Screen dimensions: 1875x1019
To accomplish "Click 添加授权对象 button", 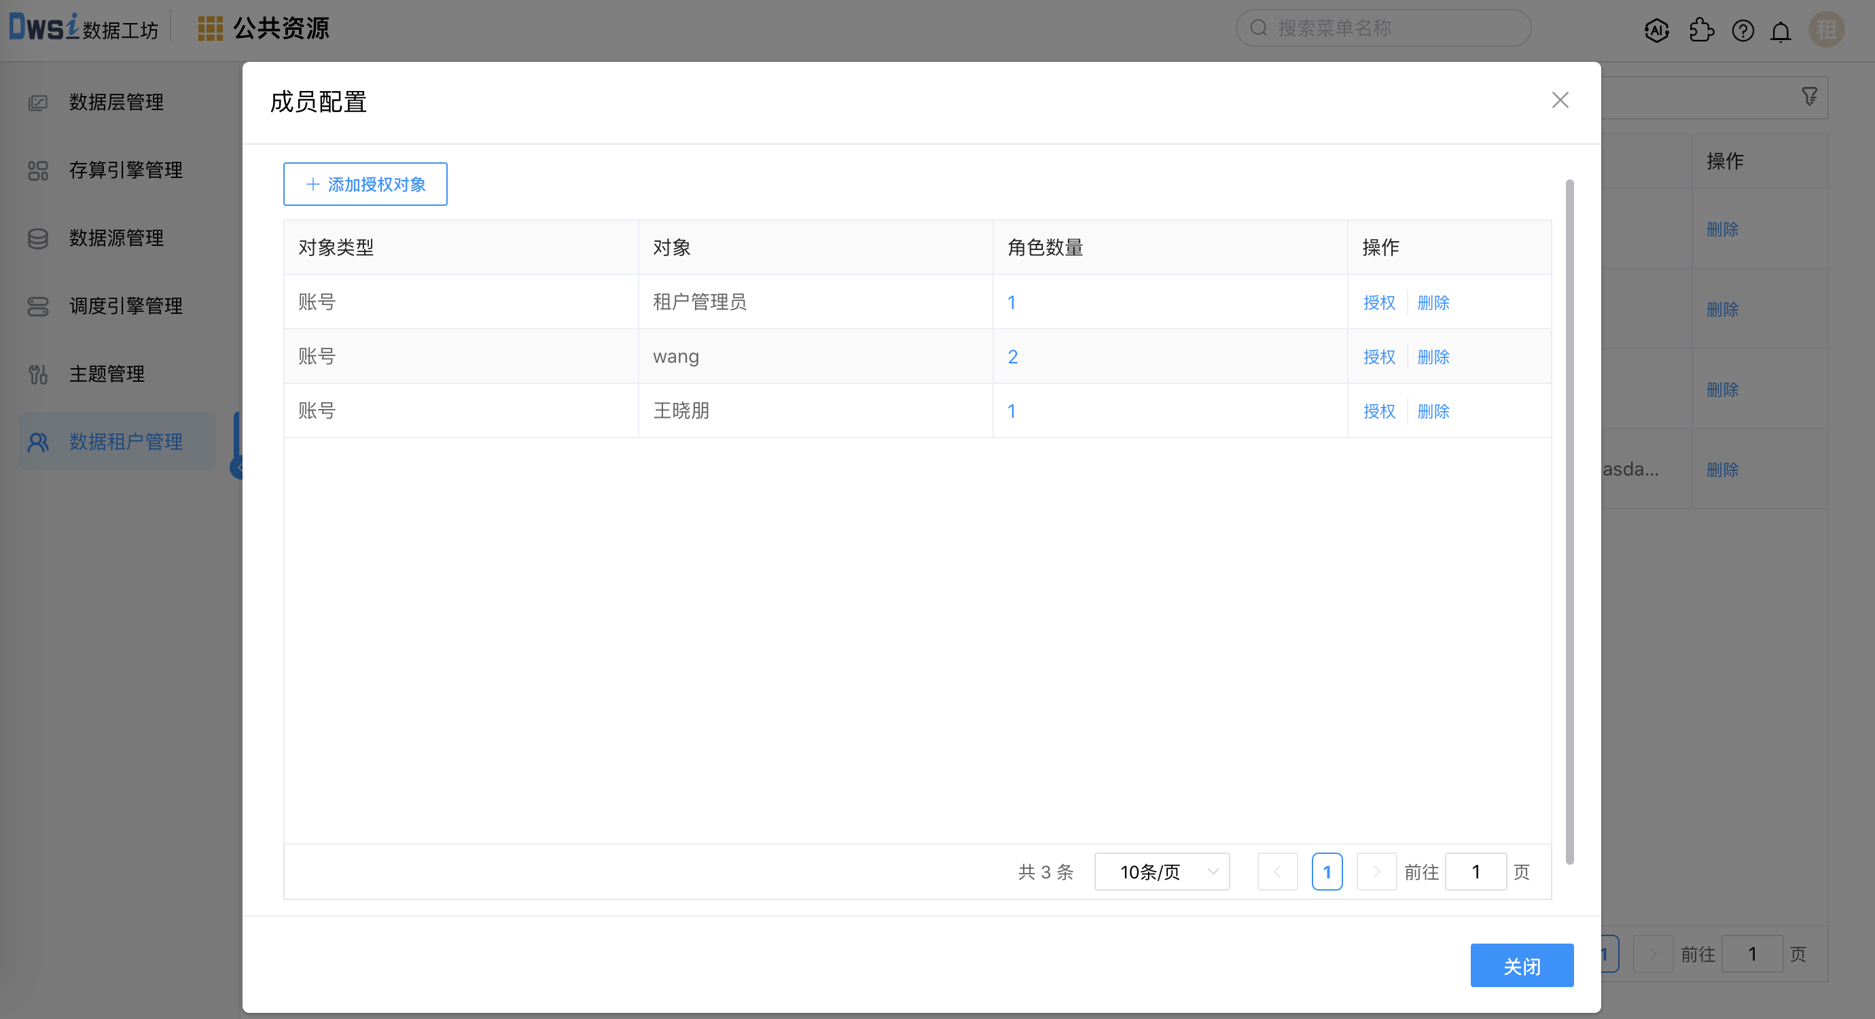I will coord(365,184).
